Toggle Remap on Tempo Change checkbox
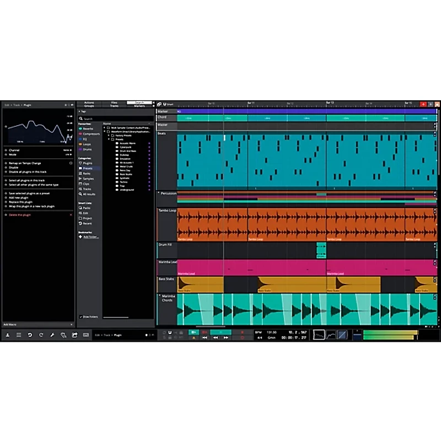 (71, 163)
